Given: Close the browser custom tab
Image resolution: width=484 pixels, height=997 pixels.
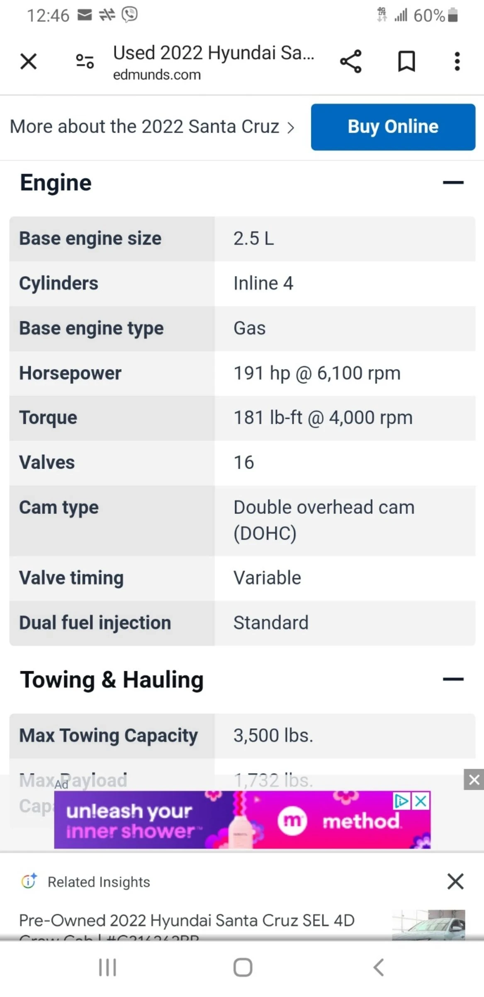Looking at the screenshot, I should (x=29, y=62).
